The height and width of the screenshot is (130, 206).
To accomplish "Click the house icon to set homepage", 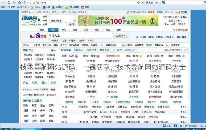I will coord(128,12).
